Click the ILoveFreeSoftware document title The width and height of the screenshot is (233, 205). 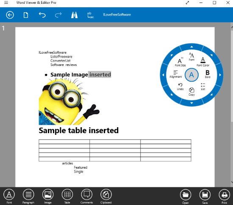point(117,15)
